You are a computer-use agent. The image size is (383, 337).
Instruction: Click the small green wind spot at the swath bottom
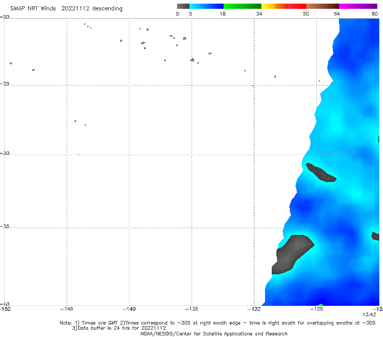click(x=320, y=305)
